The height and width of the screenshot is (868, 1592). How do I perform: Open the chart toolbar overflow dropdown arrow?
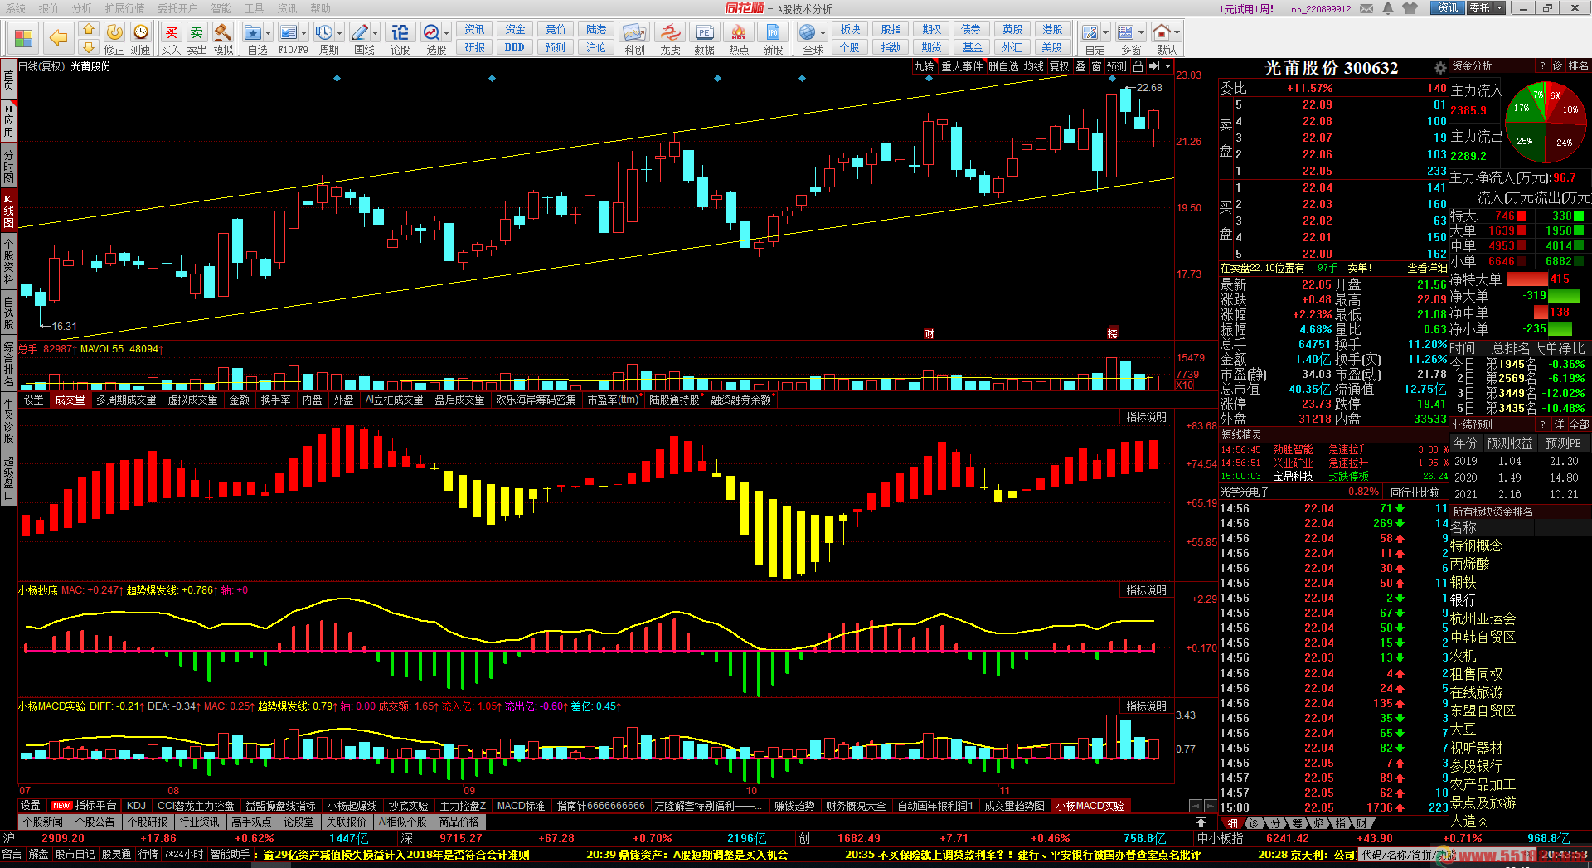point(1167,66)
